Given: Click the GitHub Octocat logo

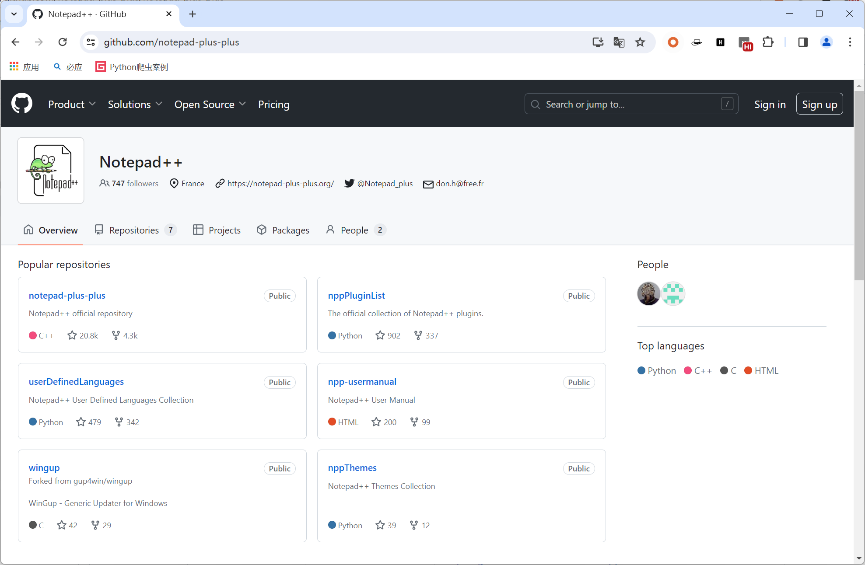Looking at the screenshot, I should (x=22, y=104).
